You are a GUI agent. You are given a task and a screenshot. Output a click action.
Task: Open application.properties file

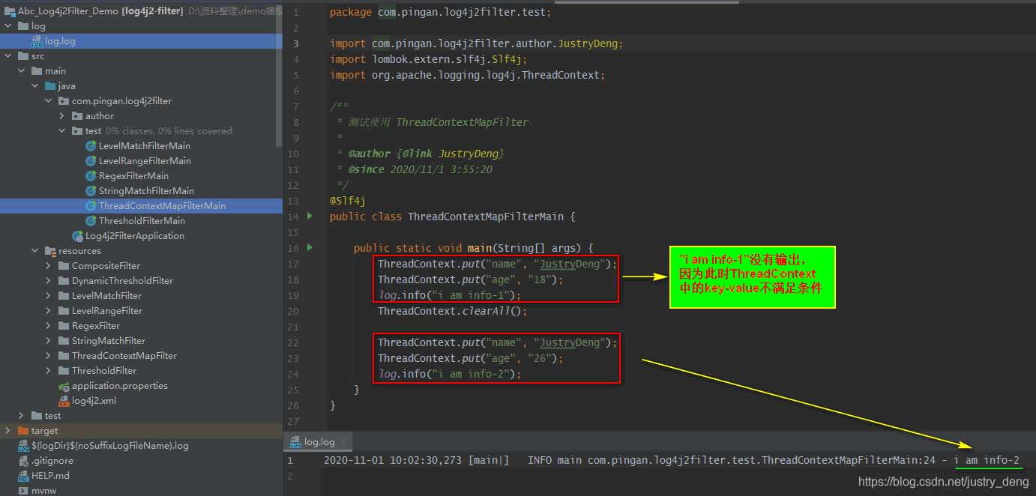click(x=119, y=386)
